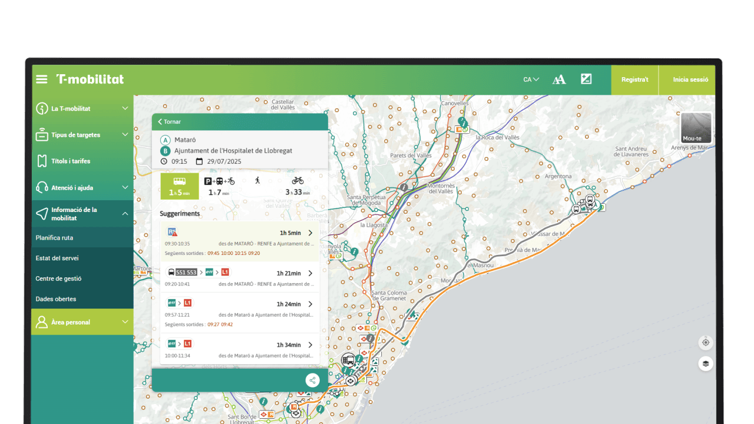The width and height of the screenshot is (754, 424).
Task: Click the 10:00-11:34 route time text
Action: tap(177, 356)
